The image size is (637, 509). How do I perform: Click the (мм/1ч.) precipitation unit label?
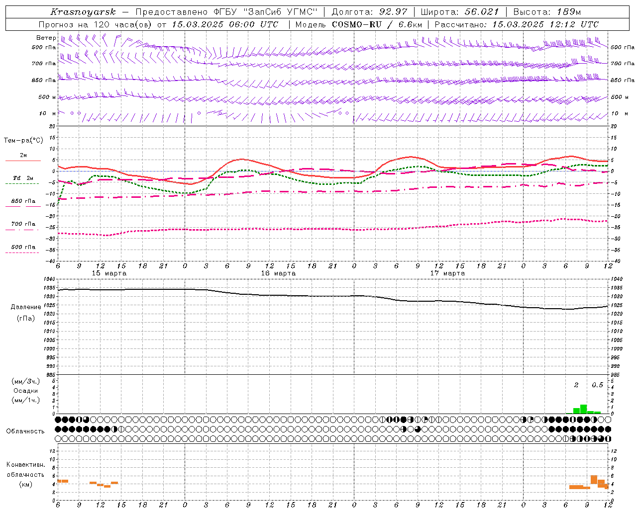click(x=26, y=400)
